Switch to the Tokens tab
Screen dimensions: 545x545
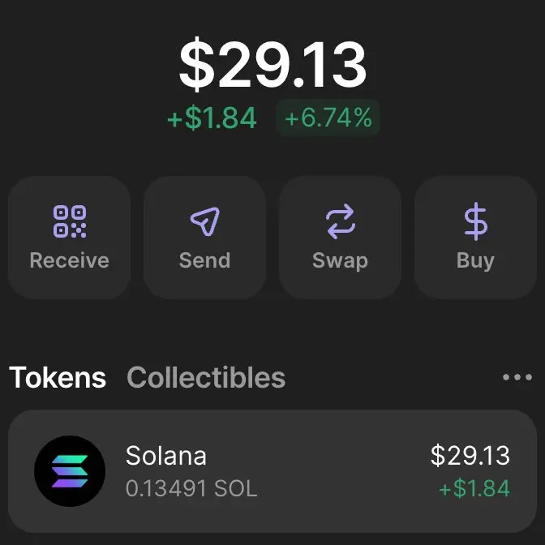[x=58, y=377]
